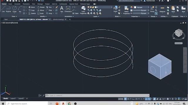Expand the Layers panel
Viewport: 188px width, 105px height.
tap(96, 16)
